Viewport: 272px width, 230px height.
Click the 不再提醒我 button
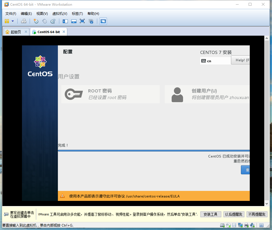[x=257, y=214]
